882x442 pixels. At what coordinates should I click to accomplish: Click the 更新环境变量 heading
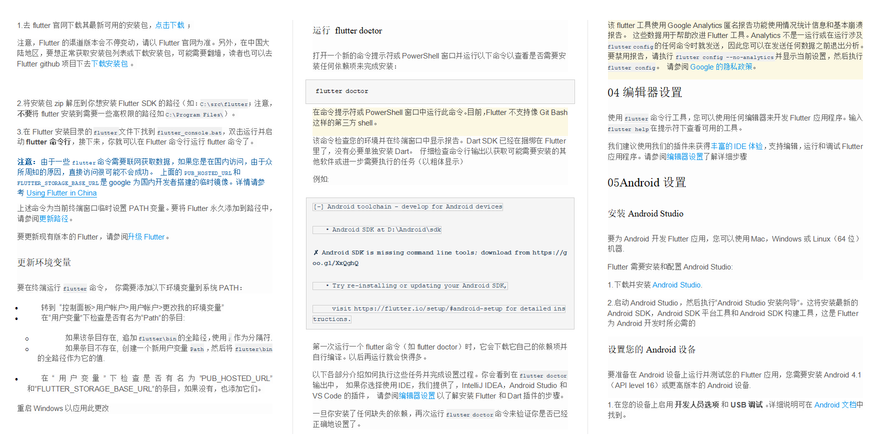click(44, 262)
